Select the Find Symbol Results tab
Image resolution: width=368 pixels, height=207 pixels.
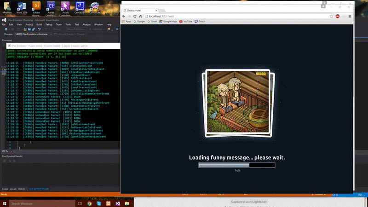pyautogui.click(x=39, y=189)
